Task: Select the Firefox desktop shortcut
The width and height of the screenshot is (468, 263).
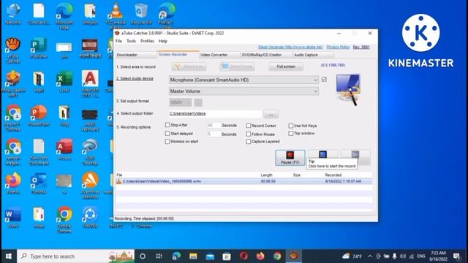Action: tap(13, 183)
